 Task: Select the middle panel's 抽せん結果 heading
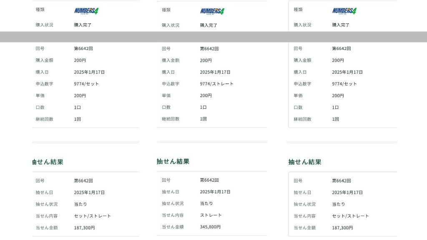pyautogui.click(x=173, y=161)
